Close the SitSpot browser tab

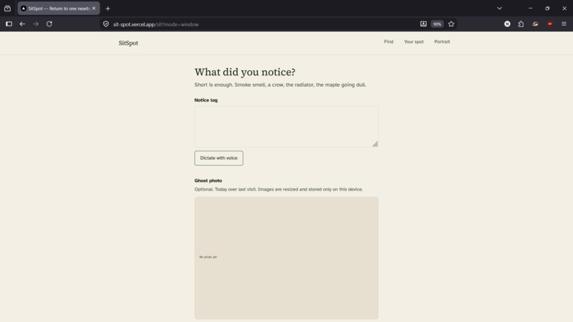pyautogui.click(x=94, y=8)
